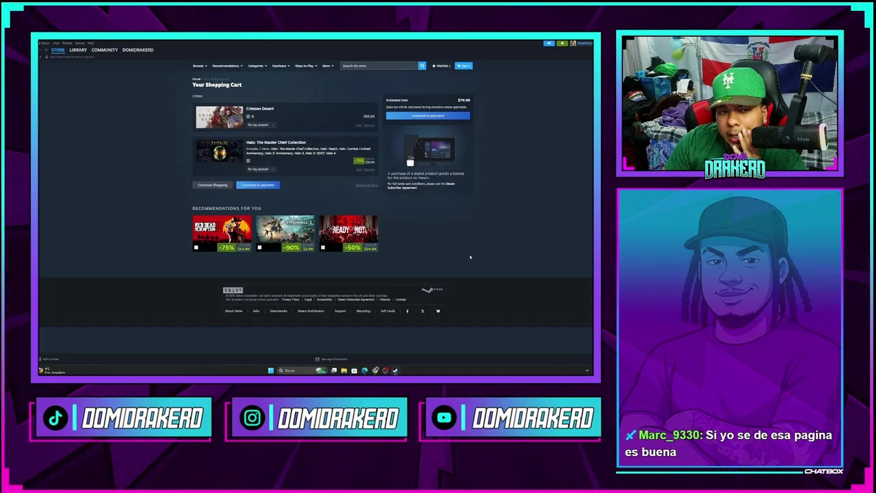Viewport: 876px width, 493px height.
Task: Open the Crimson Desert cart thumbnail
Action: 219,117
